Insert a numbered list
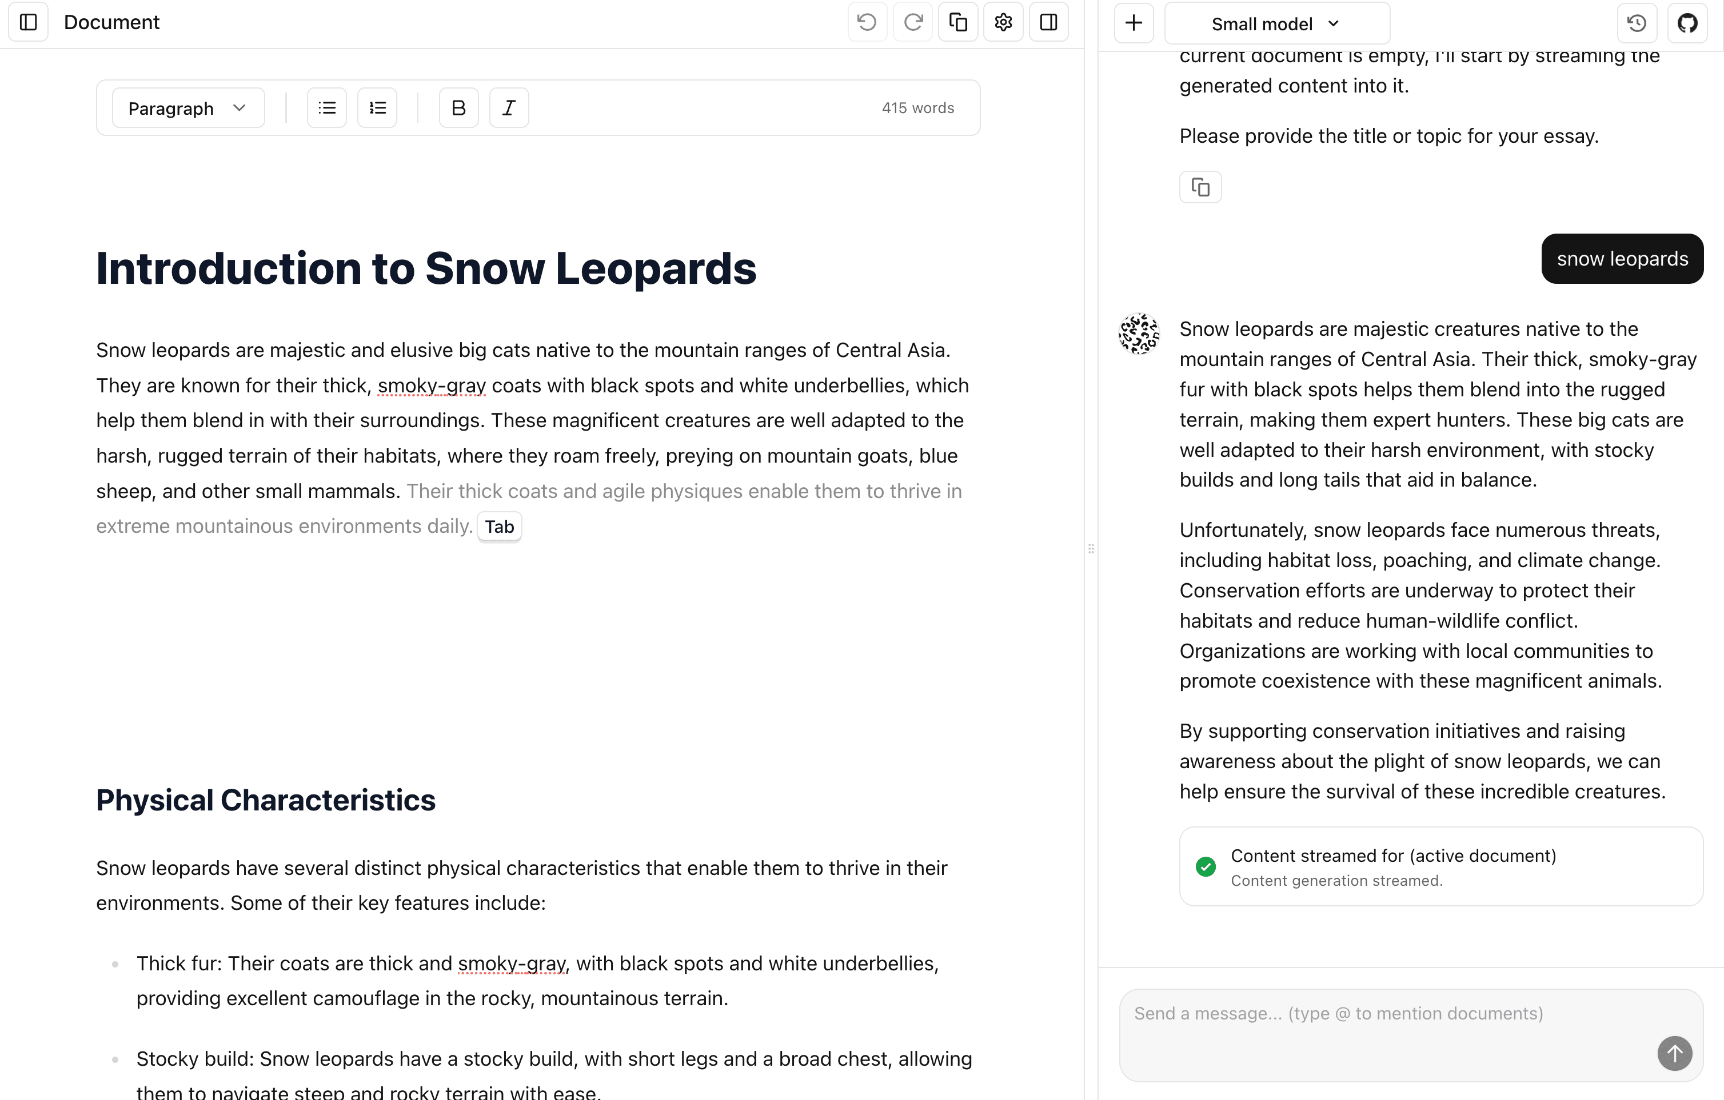Viewport: 1724px width, 1100px height. point(377,108)
